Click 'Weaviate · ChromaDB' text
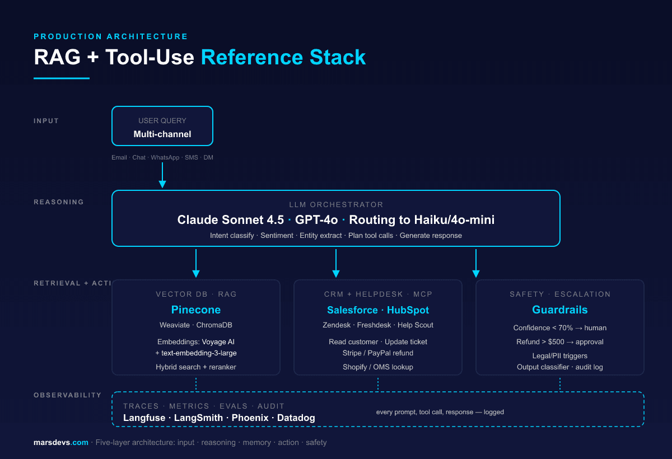This screenshot has height=459, width=672. pos(196,325)
